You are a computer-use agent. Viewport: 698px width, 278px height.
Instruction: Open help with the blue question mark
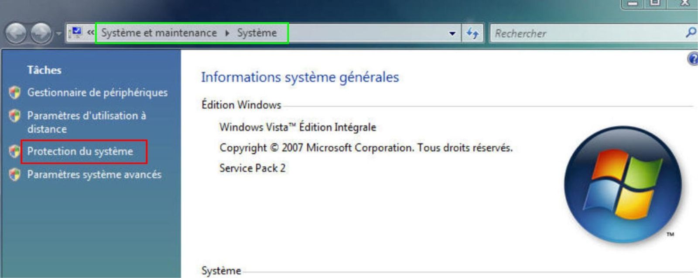693,59
